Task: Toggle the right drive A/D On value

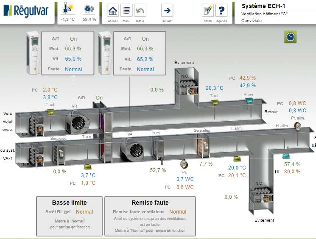Action: 145,39
